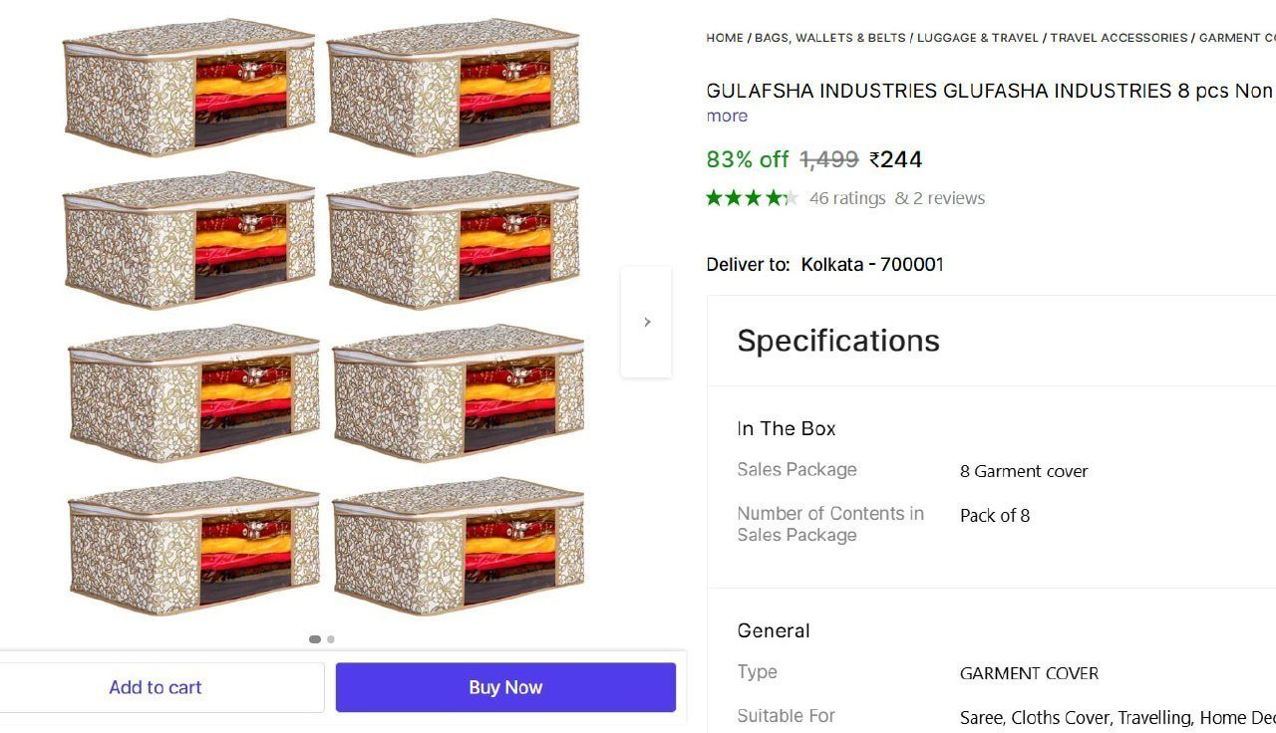Select the first carousel dot indicator
Image resolution: width=1276 pixels, height=733 pixels.
315,639
